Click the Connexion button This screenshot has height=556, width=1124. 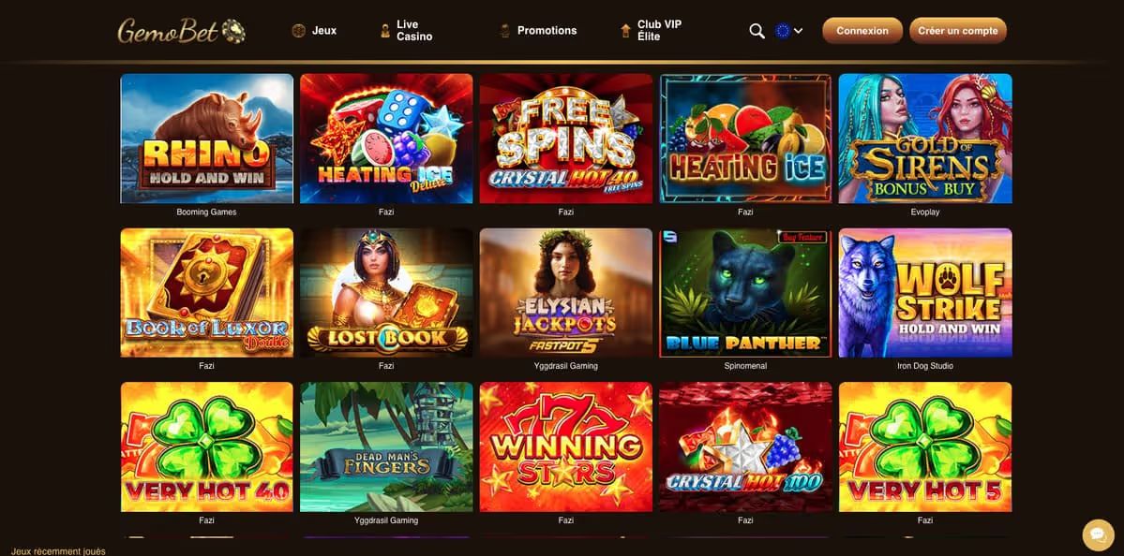click(862, 31)
